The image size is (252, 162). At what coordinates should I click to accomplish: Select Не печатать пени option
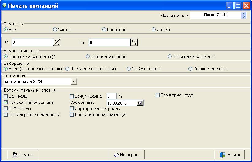click(88, 56)
